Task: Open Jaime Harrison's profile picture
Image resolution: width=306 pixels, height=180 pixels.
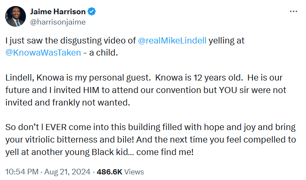Action: [15, 15]
